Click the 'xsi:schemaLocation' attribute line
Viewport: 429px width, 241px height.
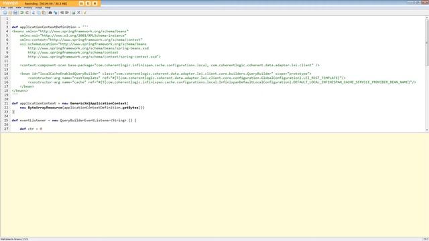(83, 44)
